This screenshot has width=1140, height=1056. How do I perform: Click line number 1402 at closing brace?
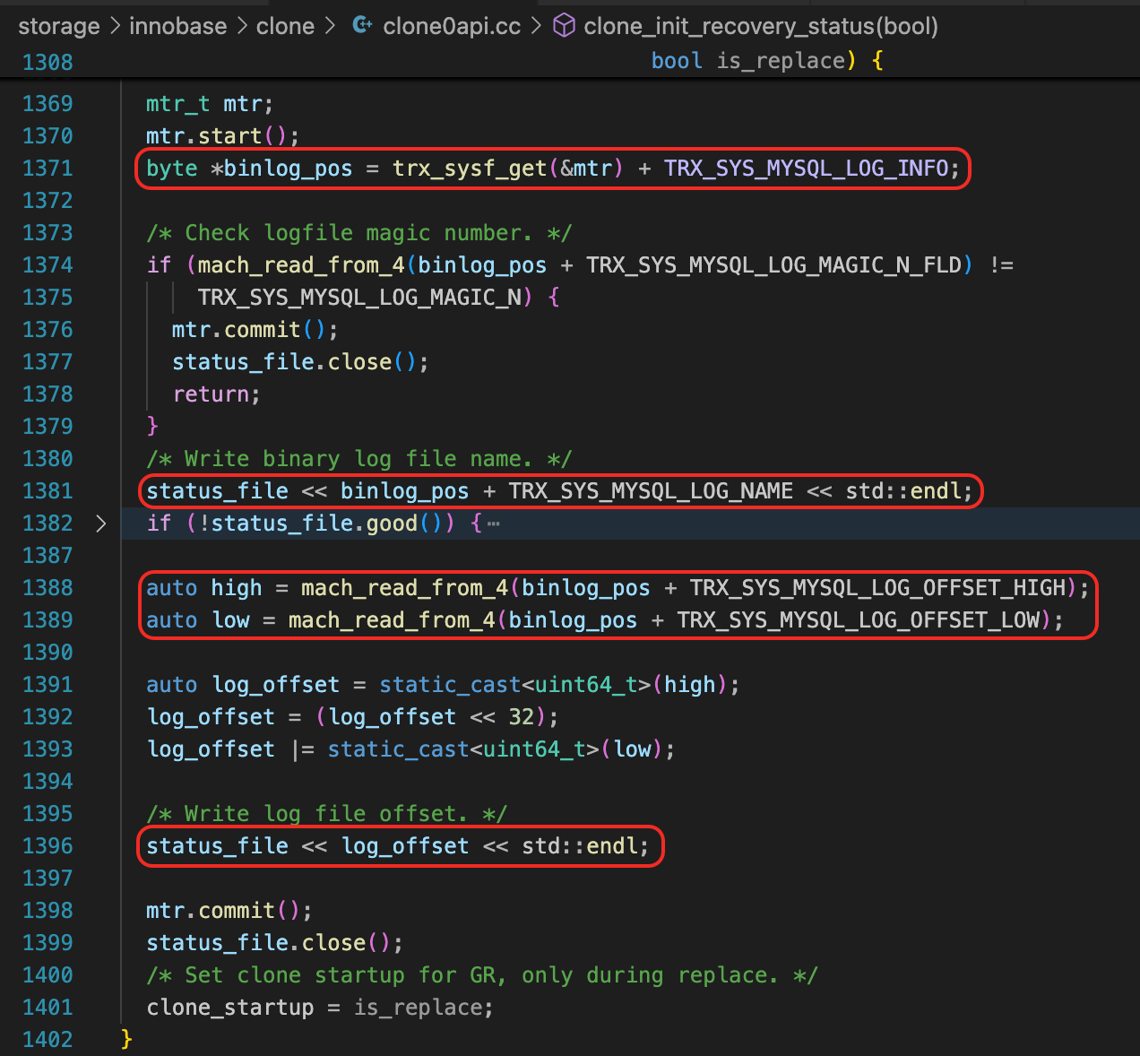coord(47,1040)
